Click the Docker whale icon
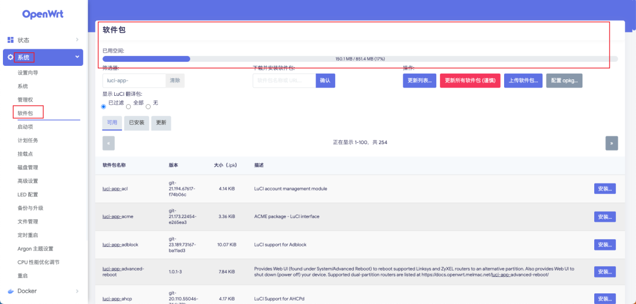The height and width of the screenshot is (304, 636). pyautogui.click(x=11, y=291)
